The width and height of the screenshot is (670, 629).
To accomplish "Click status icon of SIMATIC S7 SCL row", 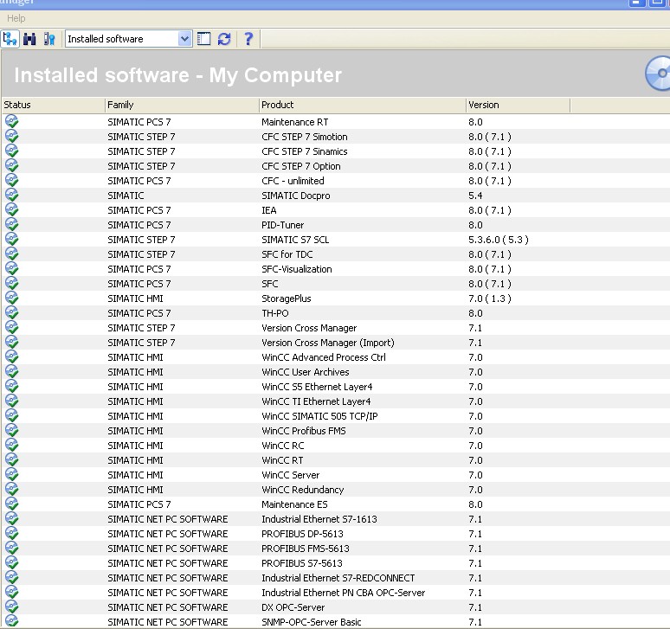I will pyautogui.click(x=11, y=239).
